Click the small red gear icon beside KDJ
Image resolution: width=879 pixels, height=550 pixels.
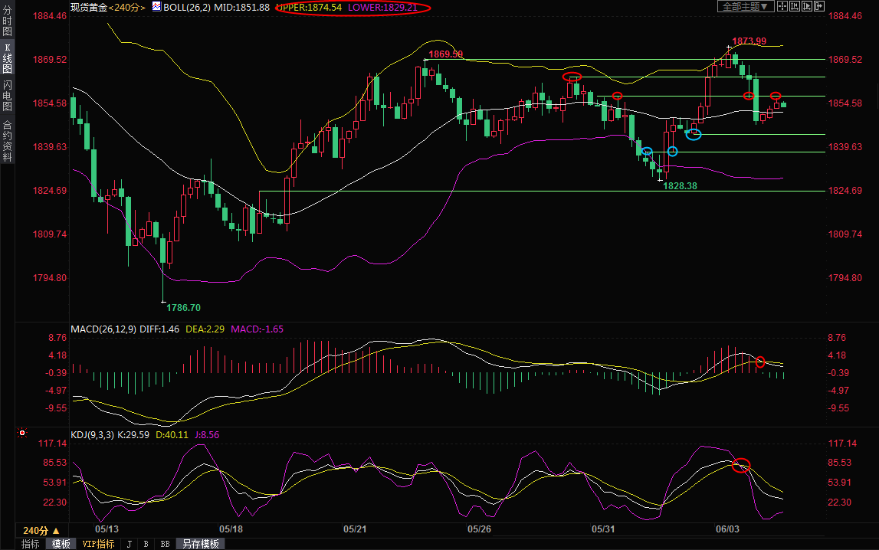coord(22,434)
